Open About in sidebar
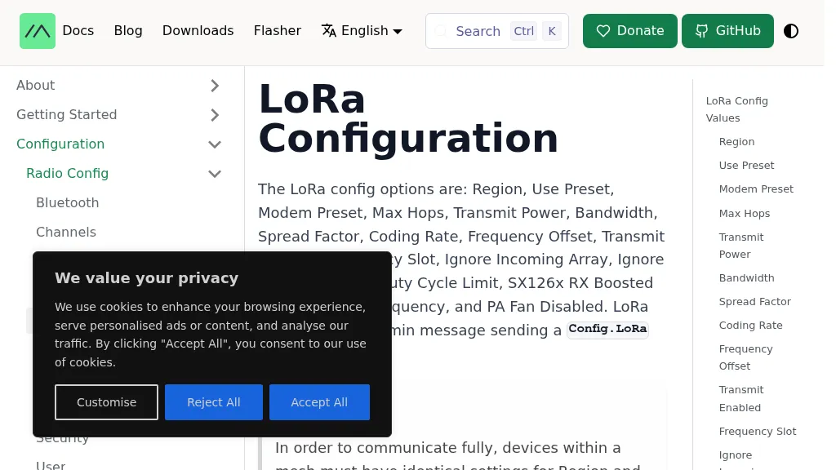This screenshot has width=836, height=470. coord(36,85)
